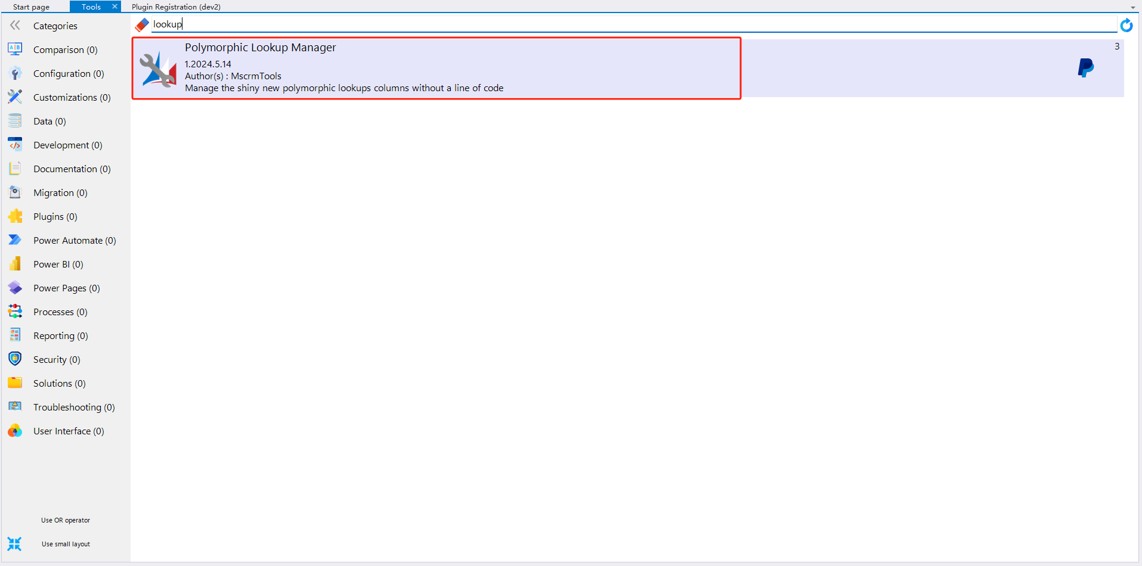This screenshot has height=566, width=1142.
Task: Switch to Plugin Registration (dev2) tab
Action: pos(176,7)
